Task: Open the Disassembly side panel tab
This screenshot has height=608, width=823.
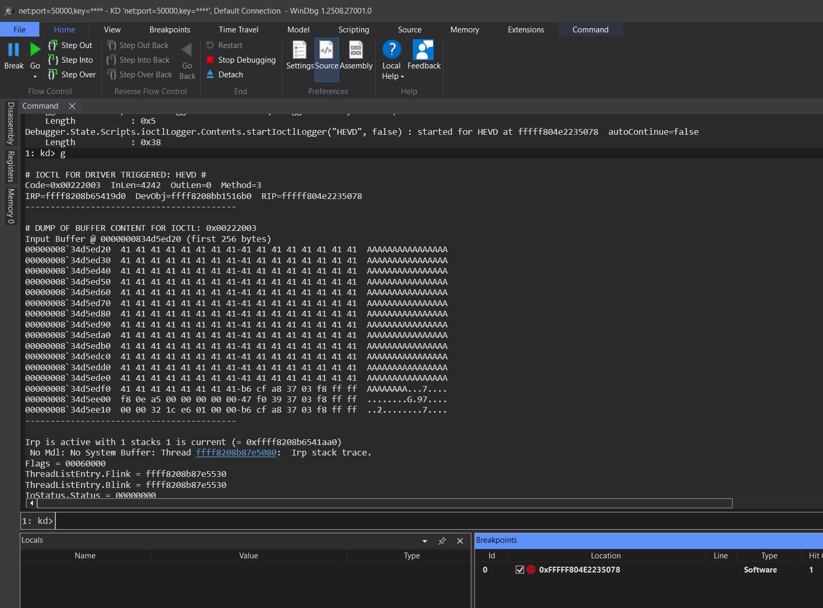Action: pos(10,123)
